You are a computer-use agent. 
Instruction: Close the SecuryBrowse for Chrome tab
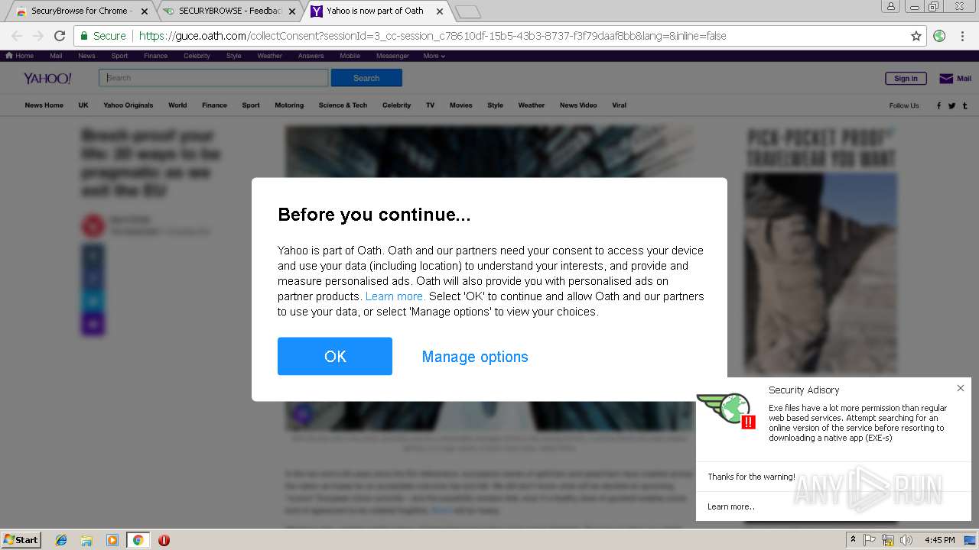145,11
